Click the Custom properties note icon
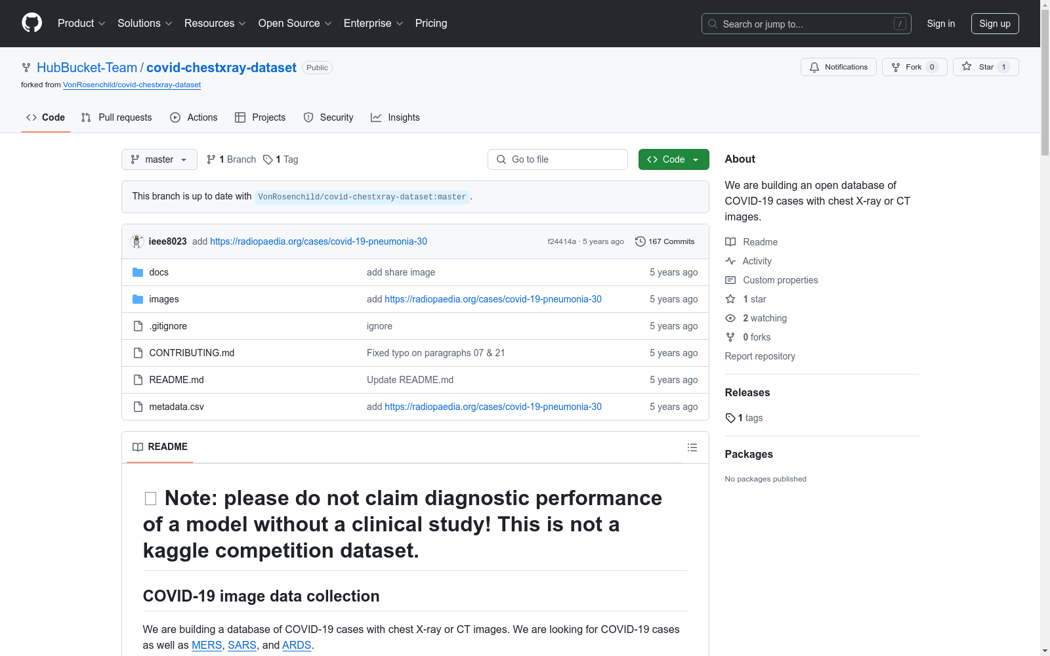The width and height of the screenshot is (1050, 656). point(730,280)
